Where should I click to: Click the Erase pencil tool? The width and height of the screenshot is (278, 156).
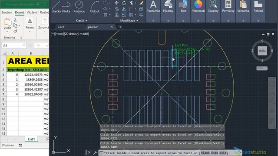[141, 3]
